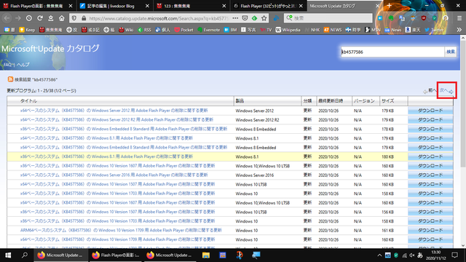Go back with the browser back arrow
This screenshot has width=466, height=262.
(7, 18)
